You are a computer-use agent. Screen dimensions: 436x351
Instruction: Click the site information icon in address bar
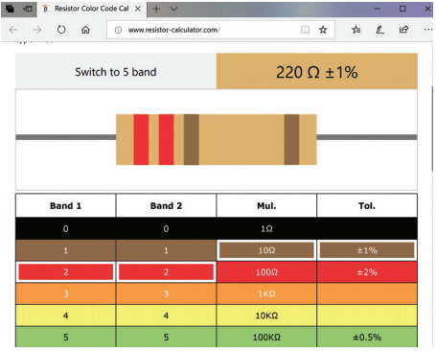[x=118, y=30]
